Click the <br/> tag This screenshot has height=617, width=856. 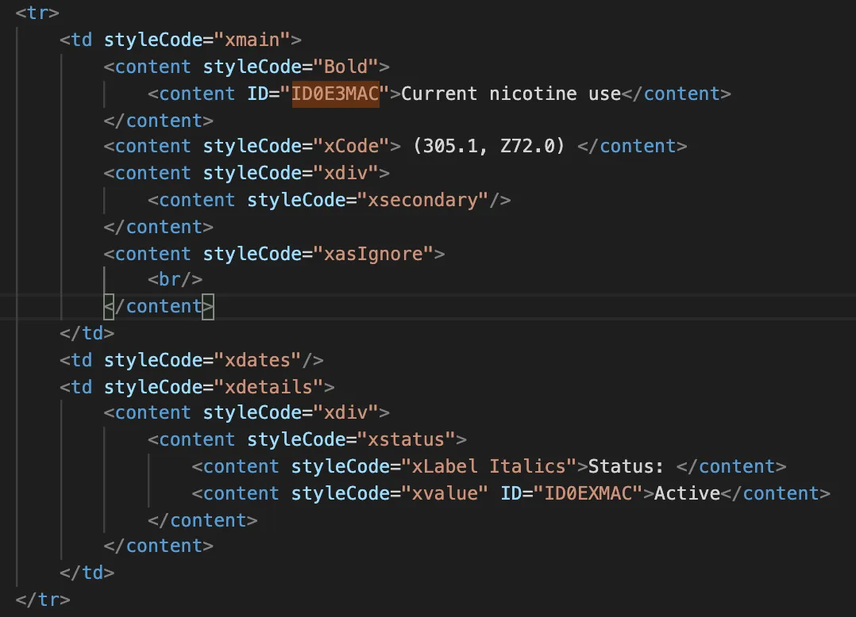point(175,280)
